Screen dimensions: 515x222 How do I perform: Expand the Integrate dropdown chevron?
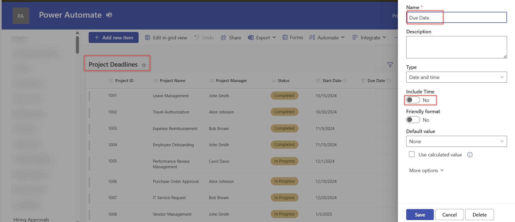point(384,37)
